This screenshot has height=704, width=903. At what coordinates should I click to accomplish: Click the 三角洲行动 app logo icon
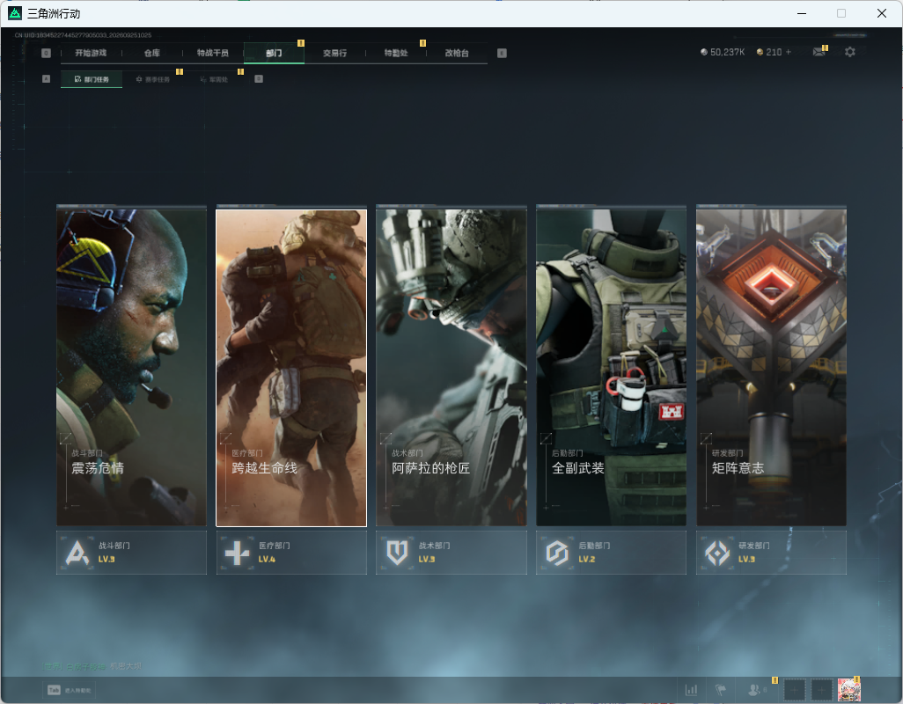click(15, 13)
